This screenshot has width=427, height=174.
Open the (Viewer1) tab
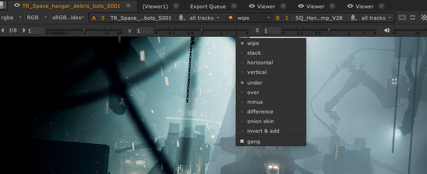coord(155,6)
